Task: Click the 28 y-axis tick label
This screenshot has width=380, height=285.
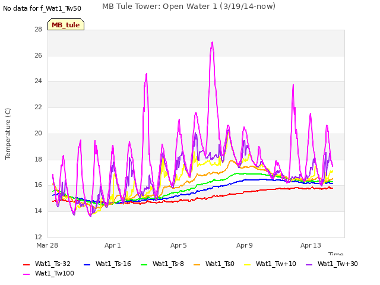Action: click(x=38, y=29)
